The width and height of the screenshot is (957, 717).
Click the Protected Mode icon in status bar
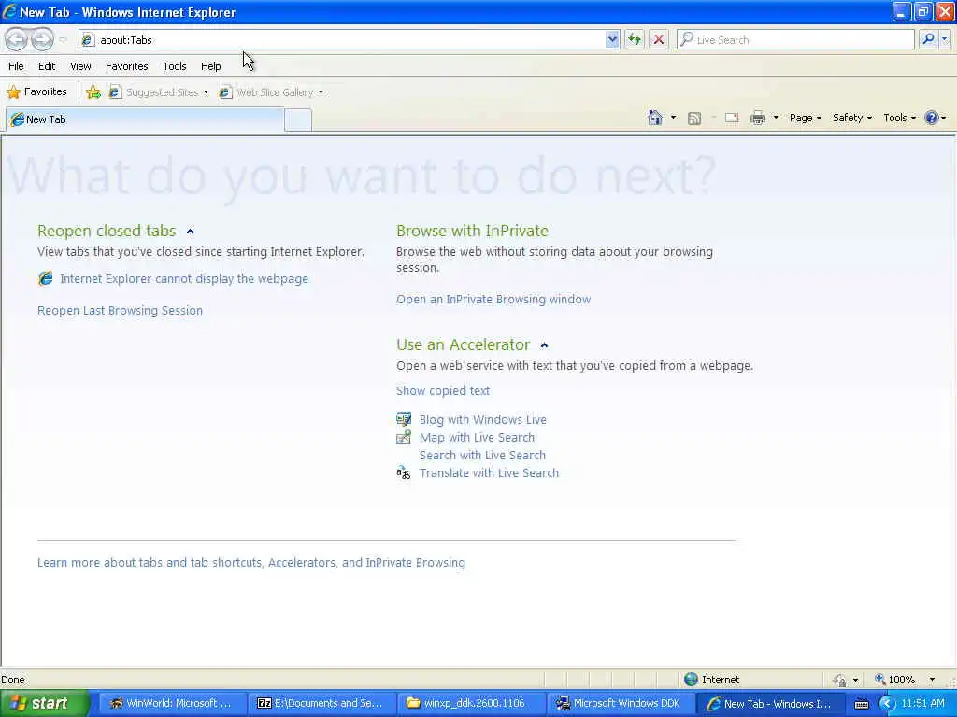pyautogui.click(x=840, y=680)
